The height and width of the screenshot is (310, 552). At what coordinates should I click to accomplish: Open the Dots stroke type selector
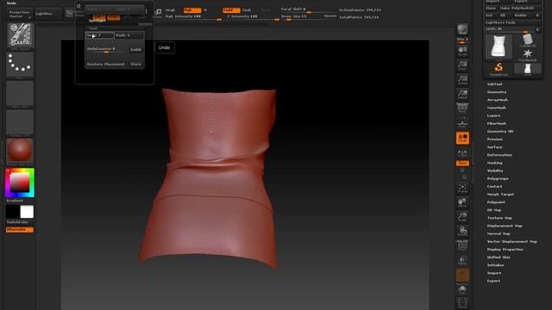click(x=20, y=65)
